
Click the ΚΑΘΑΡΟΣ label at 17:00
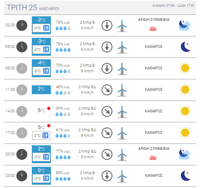[x=154, y=133]
